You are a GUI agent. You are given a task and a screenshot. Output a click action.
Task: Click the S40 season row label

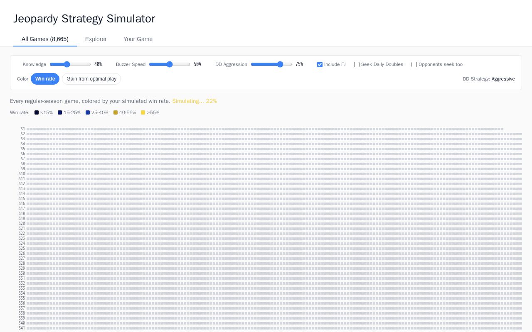click(22, 323)
